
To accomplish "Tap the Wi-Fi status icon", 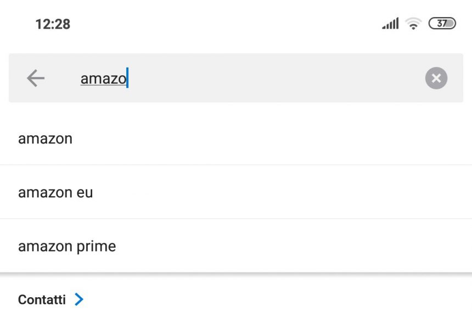I will point(413,24).
